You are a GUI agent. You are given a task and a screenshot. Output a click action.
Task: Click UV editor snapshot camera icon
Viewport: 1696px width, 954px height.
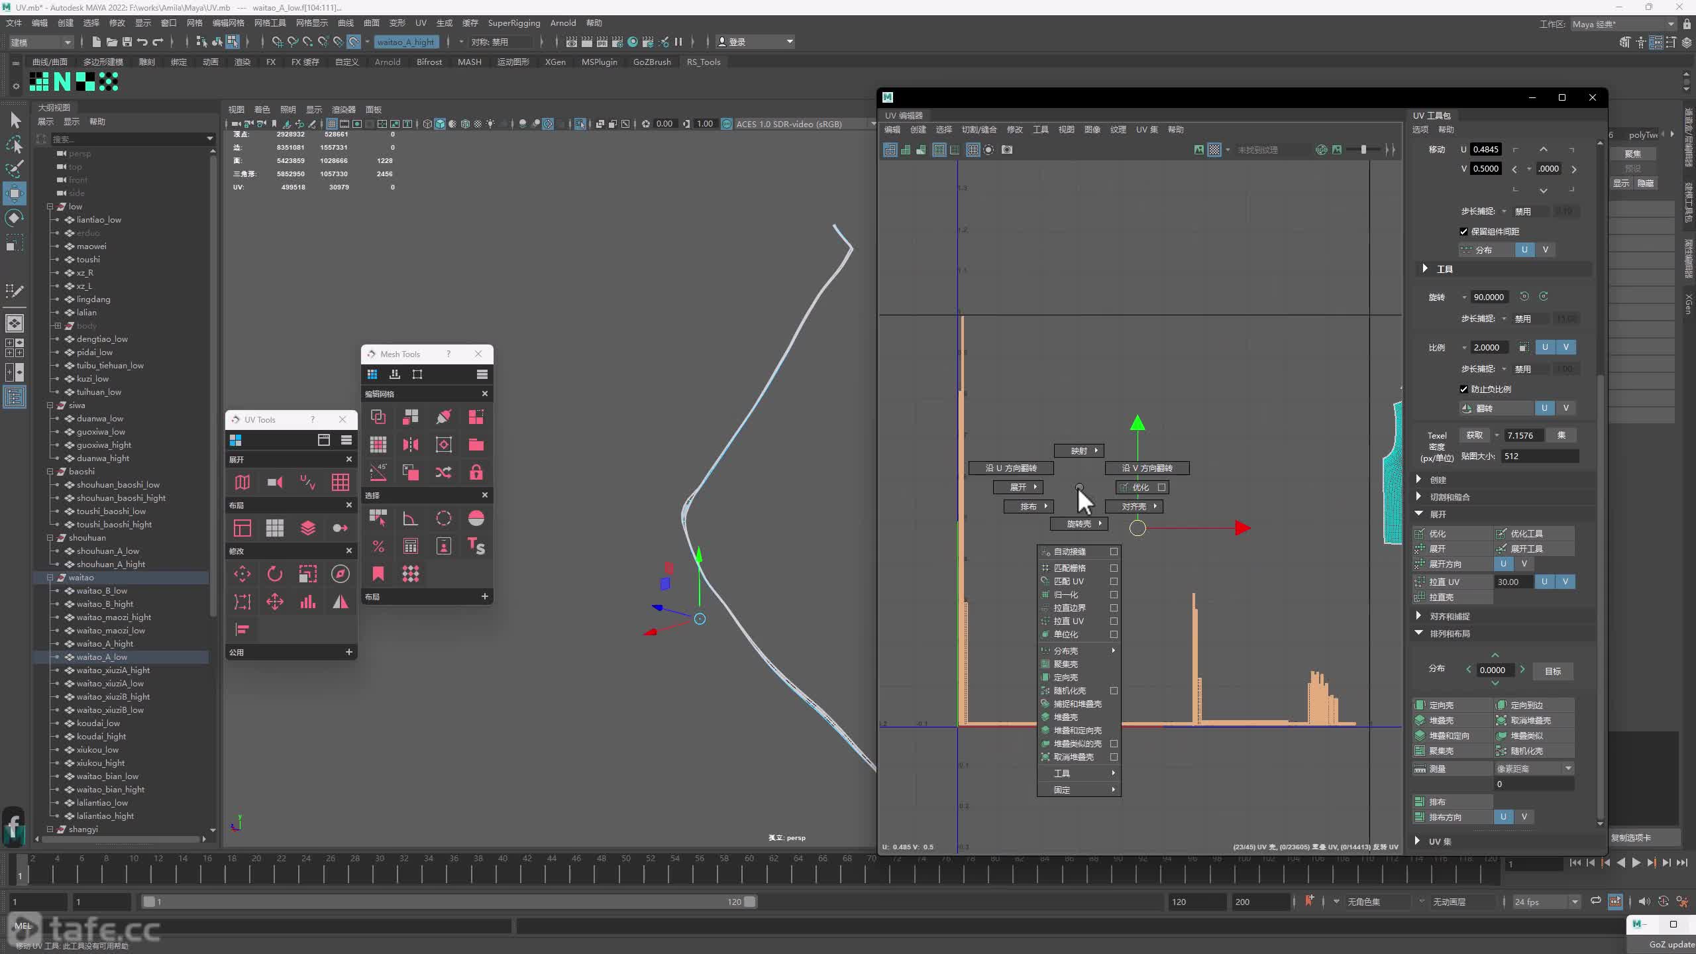click(1007, 150)
